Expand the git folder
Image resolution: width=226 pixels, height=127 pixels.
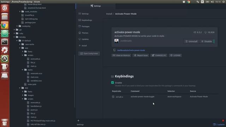point(14,30)
